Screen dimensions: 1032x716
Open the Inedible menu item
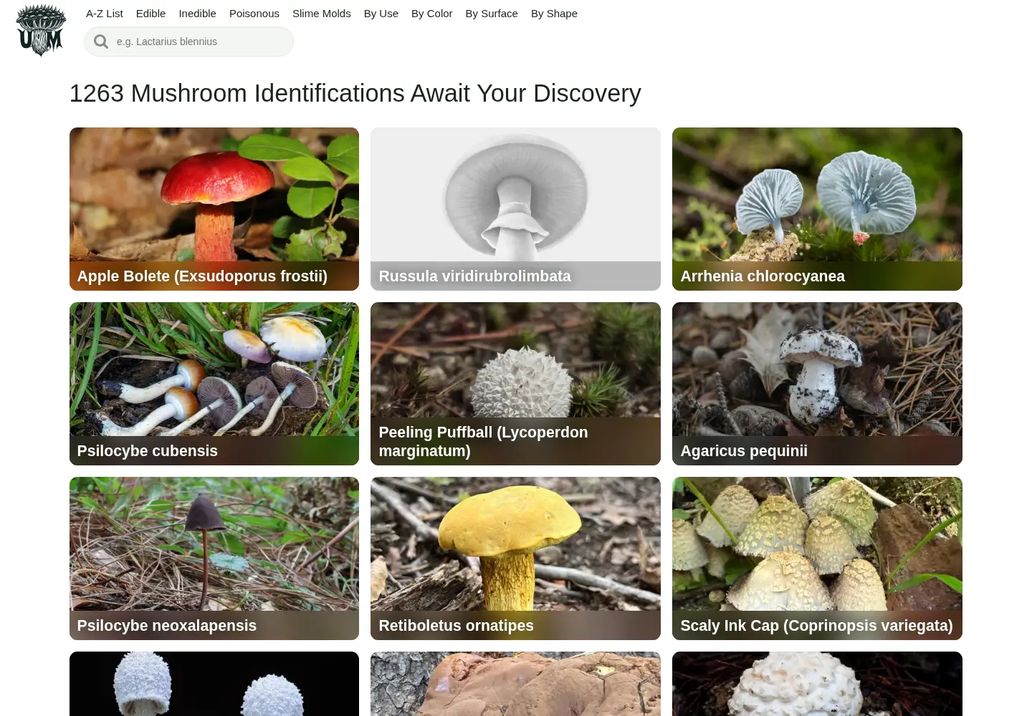[x=197, y=14]
